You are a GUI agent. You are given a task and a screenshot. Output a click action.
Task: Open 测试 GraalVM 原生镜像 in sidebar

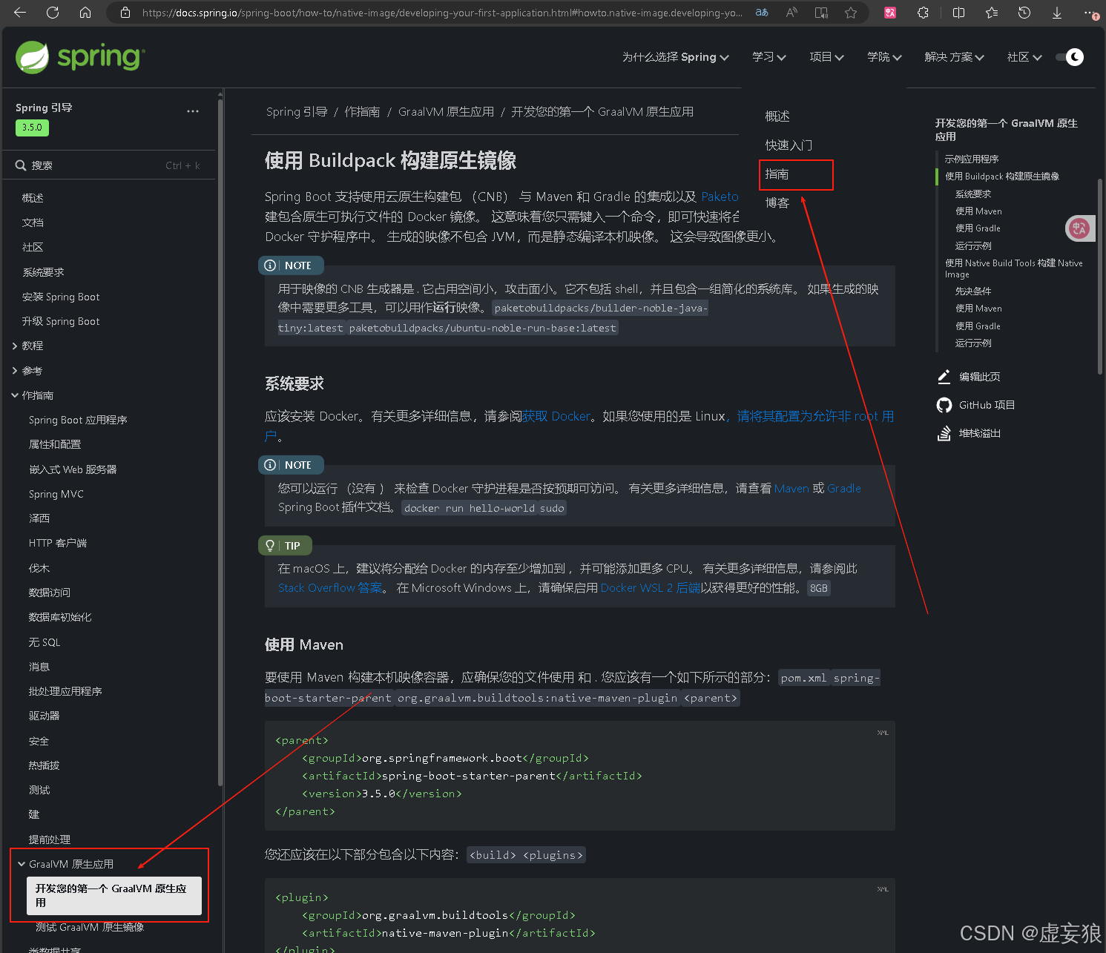90,928
